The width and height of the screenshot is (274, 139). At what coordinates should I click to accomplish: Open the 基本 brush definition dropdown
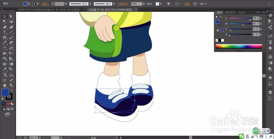[x=114, y=4]
